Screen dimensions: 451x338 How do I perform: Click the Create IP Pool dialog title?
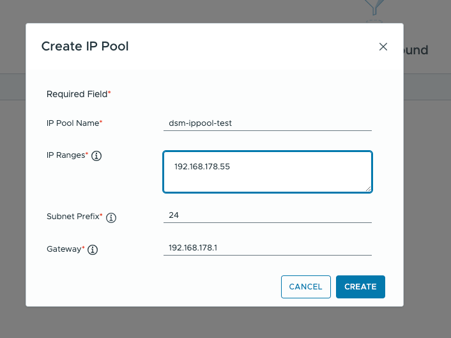85,46
